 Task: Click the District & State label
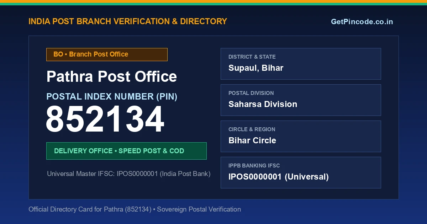click(252, 57)
